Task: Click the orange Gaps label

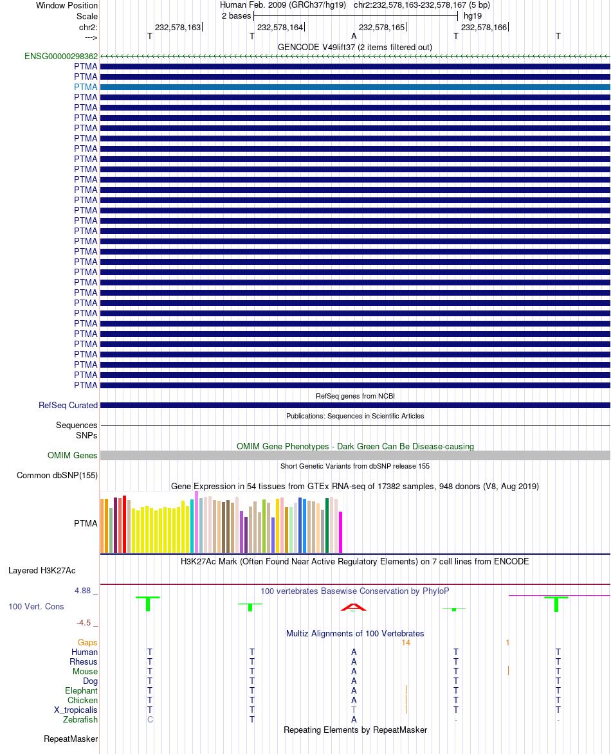Action: pos(87,642)
